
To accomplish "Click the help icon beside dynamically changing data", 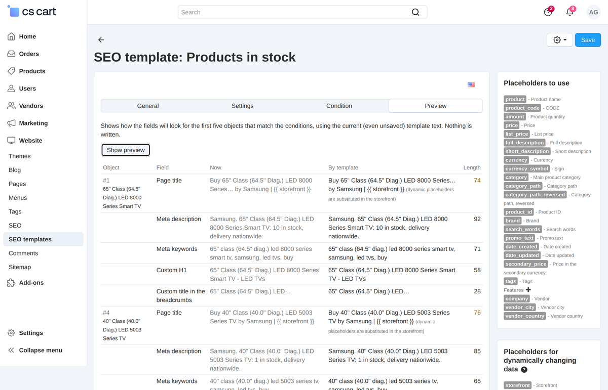I will 524,370.
